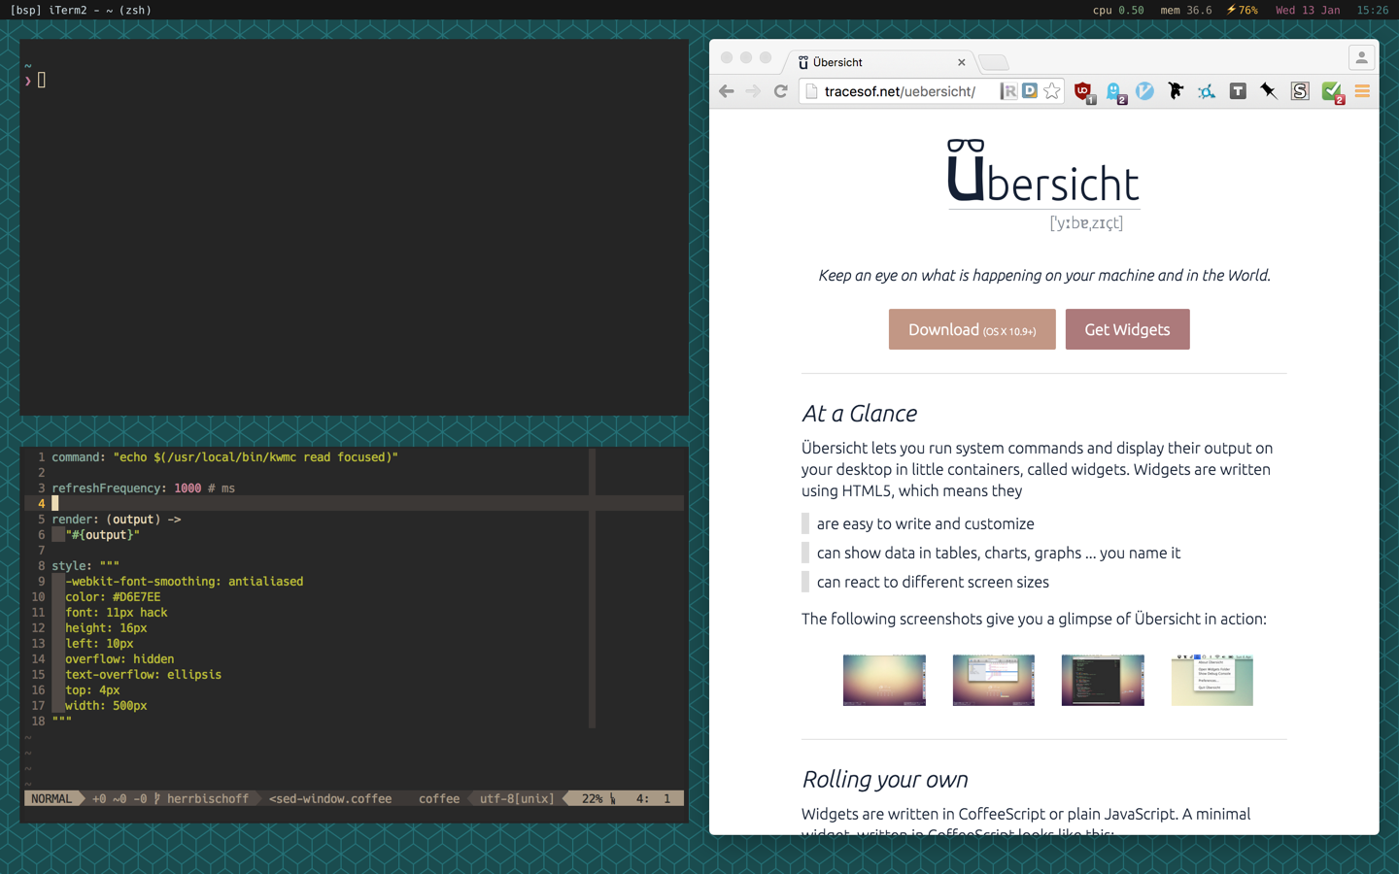1399x874 pixels.
Task: Click the blue atom-shaped extension icon
Action: click(1207, 92)
